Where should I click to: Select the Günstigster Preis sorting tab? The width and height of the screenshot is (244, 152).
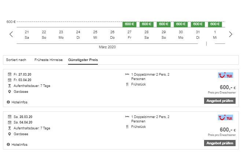[x=83, y=60]
